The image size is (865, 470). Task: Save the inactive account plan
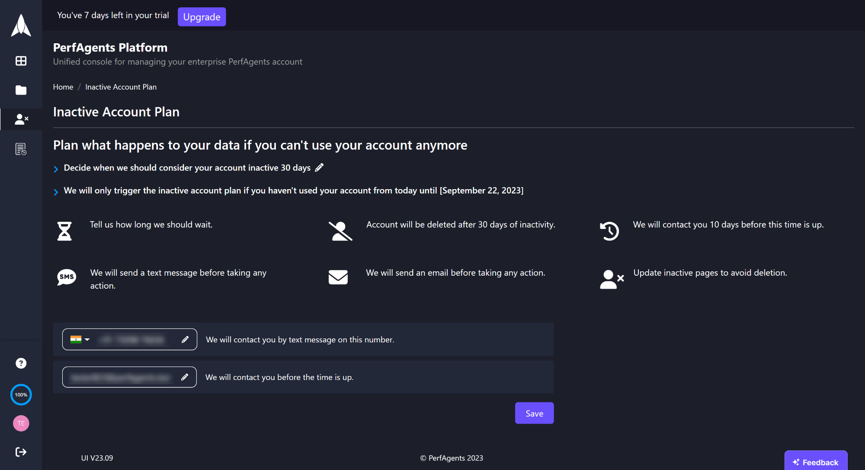tap(534, 413)
